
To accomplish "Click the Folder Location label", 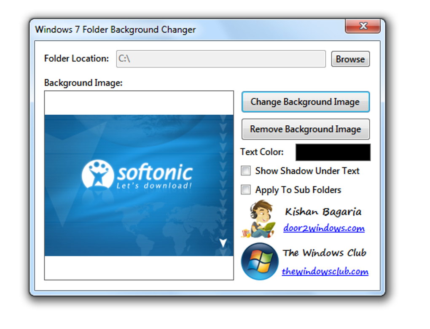I will tap(76, 59).
